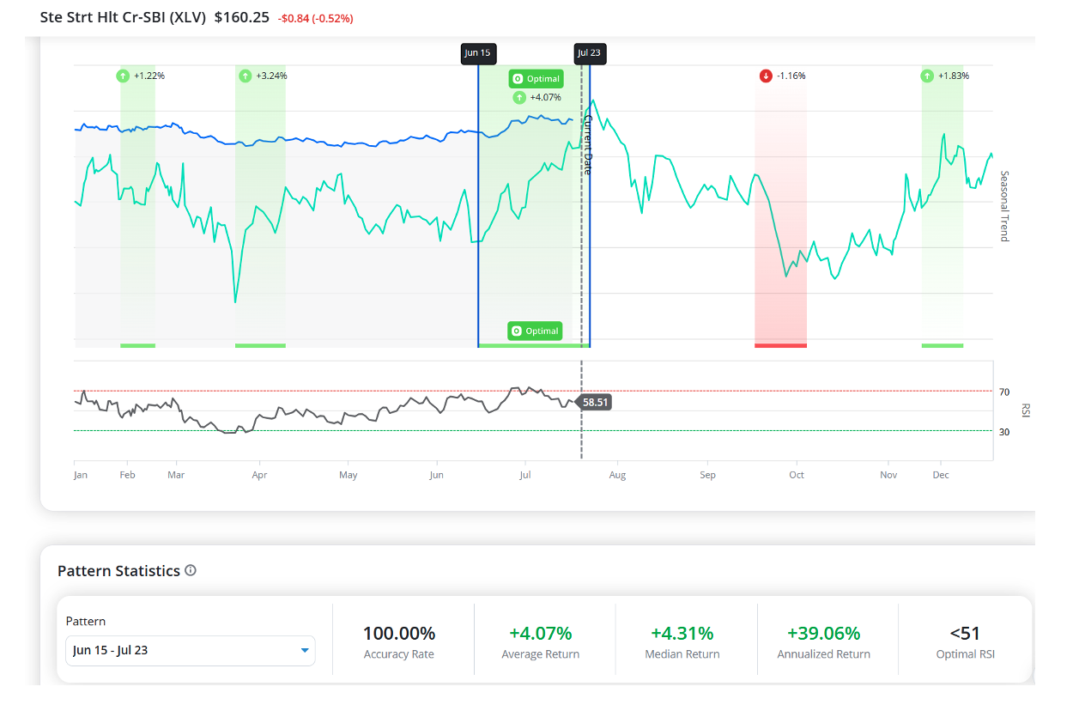Click the -$0.84 (-0.52%) price change
Image resolution: width=1079 pixels, height=711 pixels.
pyautogui.click(x=315, y=18)
